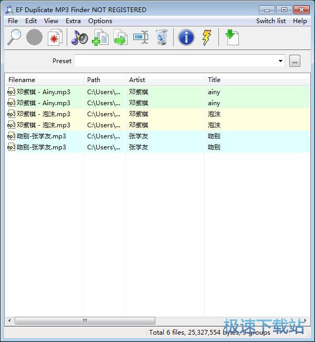Click Switch list in menu bar

click(x=271, y=21)
